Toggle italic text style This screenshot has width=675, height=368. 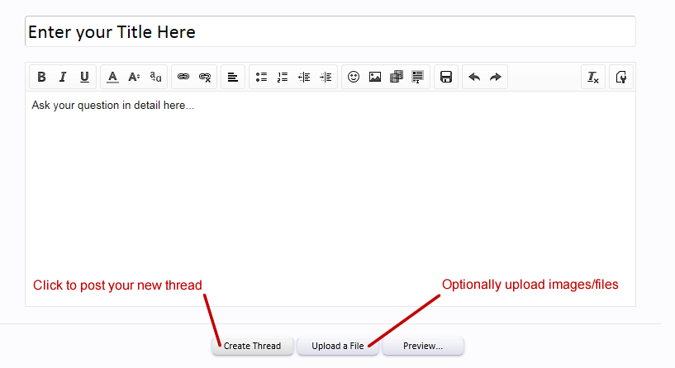64,77
